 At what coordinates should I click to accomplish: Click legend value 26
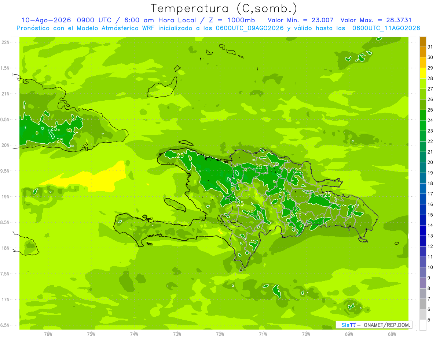click(430, 99)
